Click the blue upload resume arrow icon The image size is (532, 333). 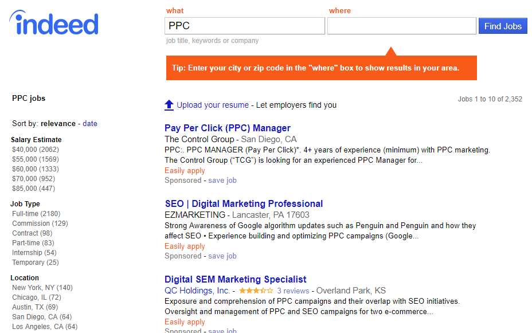point(169,105)
